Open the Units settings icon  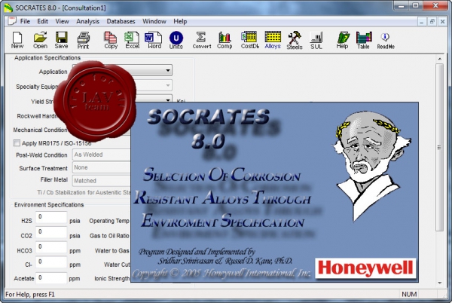[176, 40]
